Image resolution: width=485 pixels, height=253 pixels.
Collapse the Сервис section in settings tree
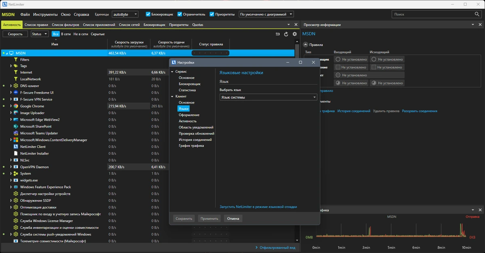coord(172,71)
